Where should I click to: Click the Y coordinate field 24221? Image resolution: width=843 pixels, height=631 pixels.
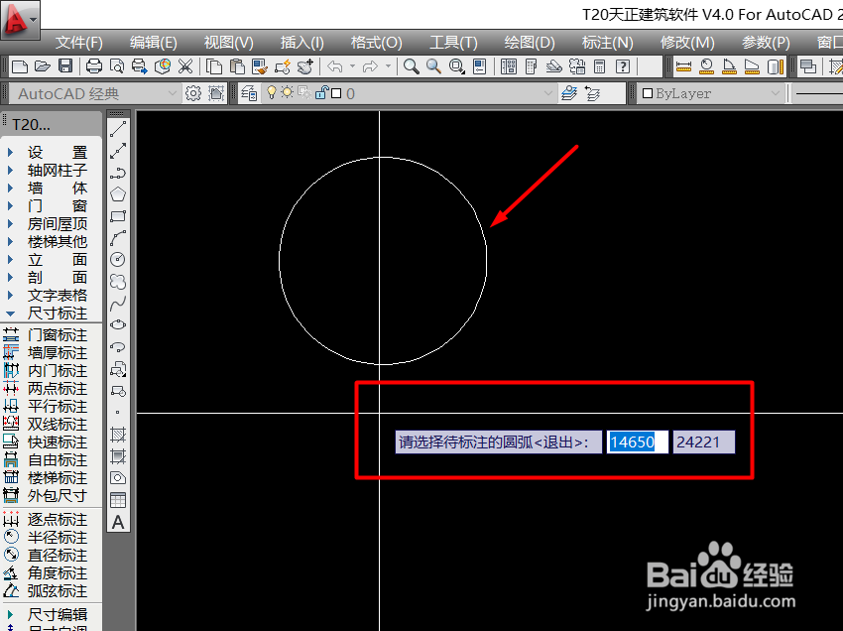point(704,442)
